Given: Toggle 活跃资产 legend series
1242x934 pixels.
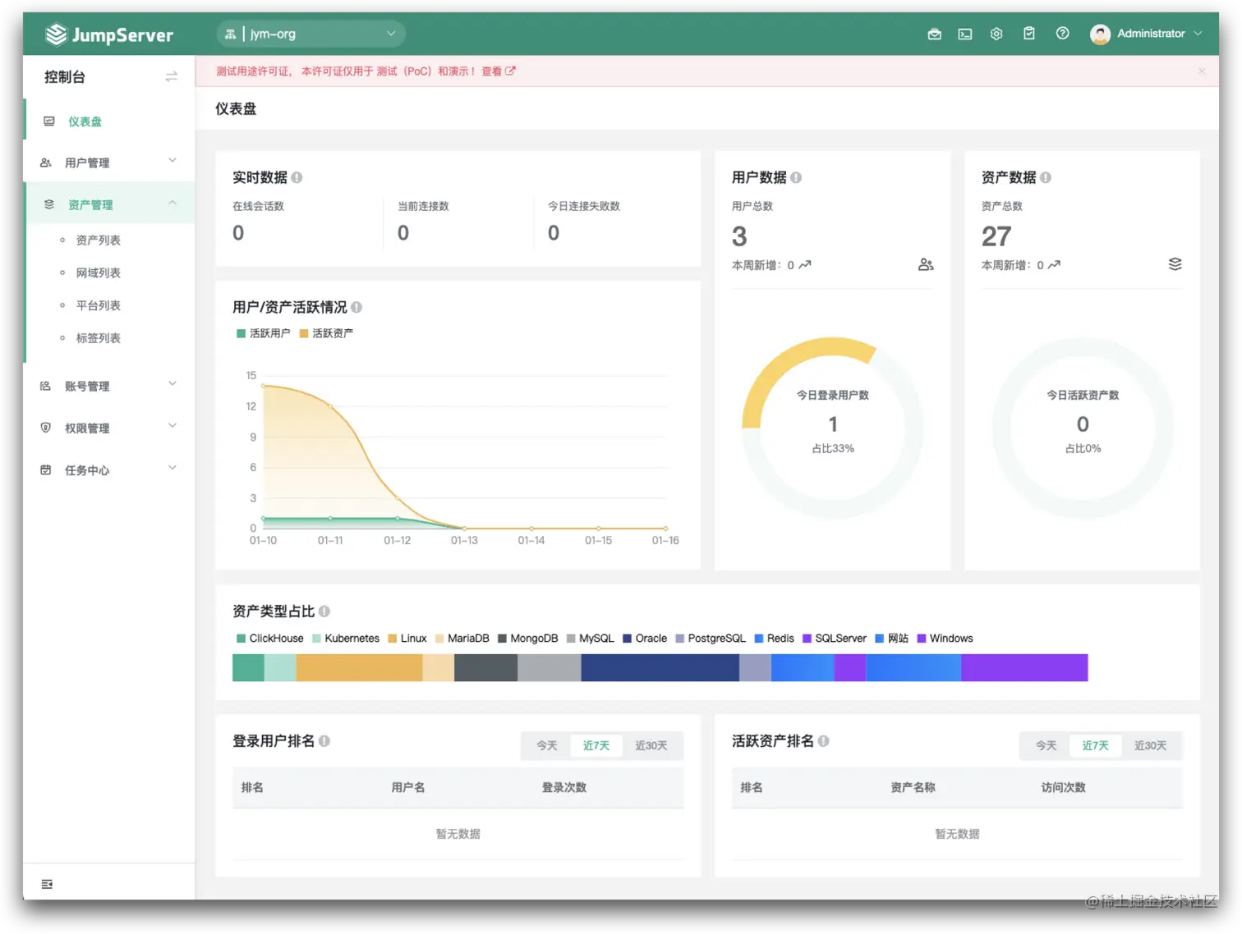Looking at the screenshot, I should [x=327, y=333].
